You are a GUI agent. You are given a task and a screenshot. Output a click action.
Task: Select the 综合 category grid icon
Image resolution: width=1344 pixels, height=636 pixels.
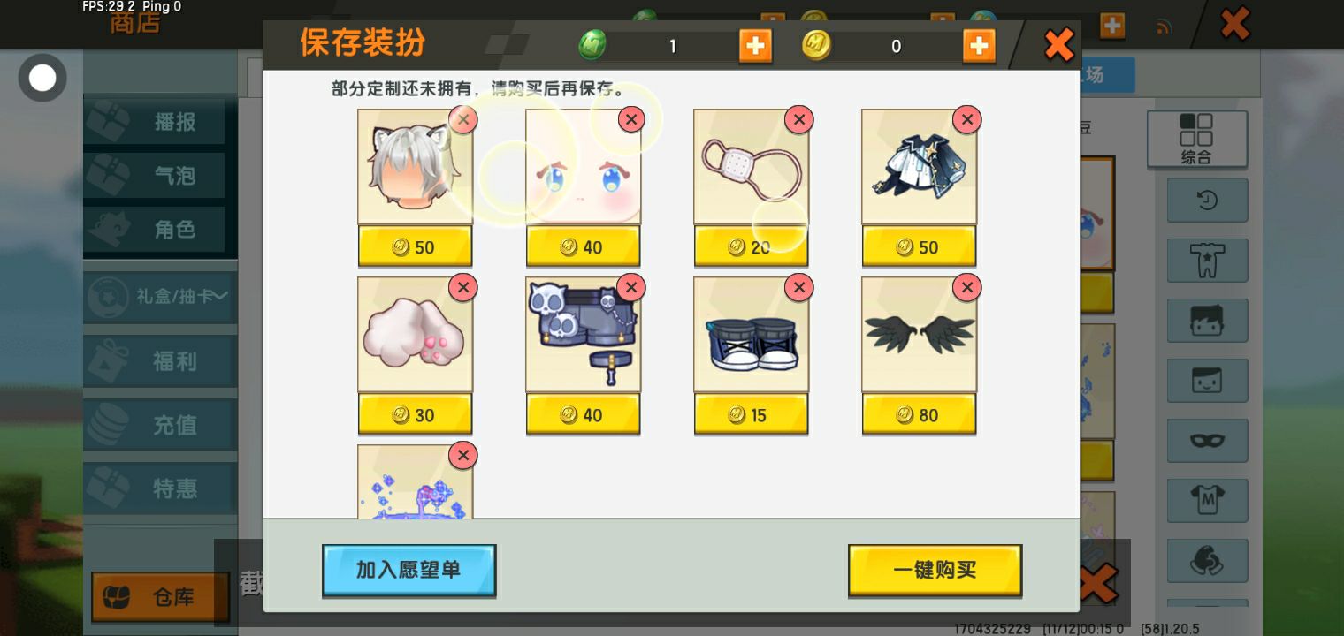tap(1196, 139)
